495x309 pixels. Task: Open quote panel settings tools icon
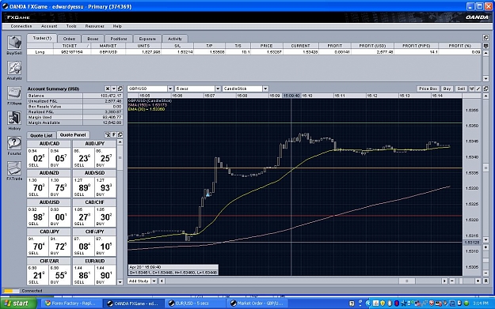(108, 135)
